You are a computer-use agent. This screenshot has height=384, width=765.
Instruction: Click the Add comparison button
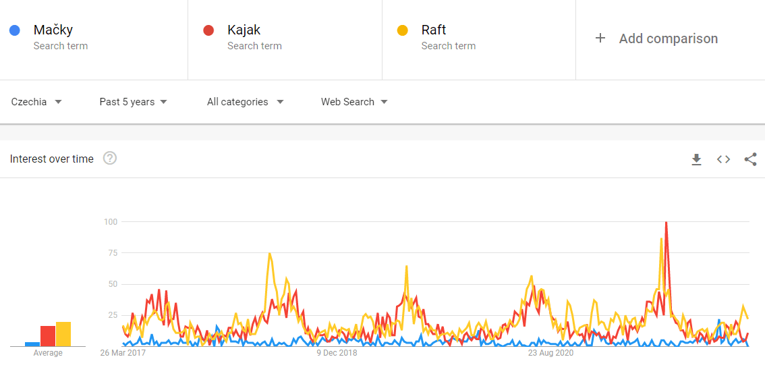tap(668, 38)
